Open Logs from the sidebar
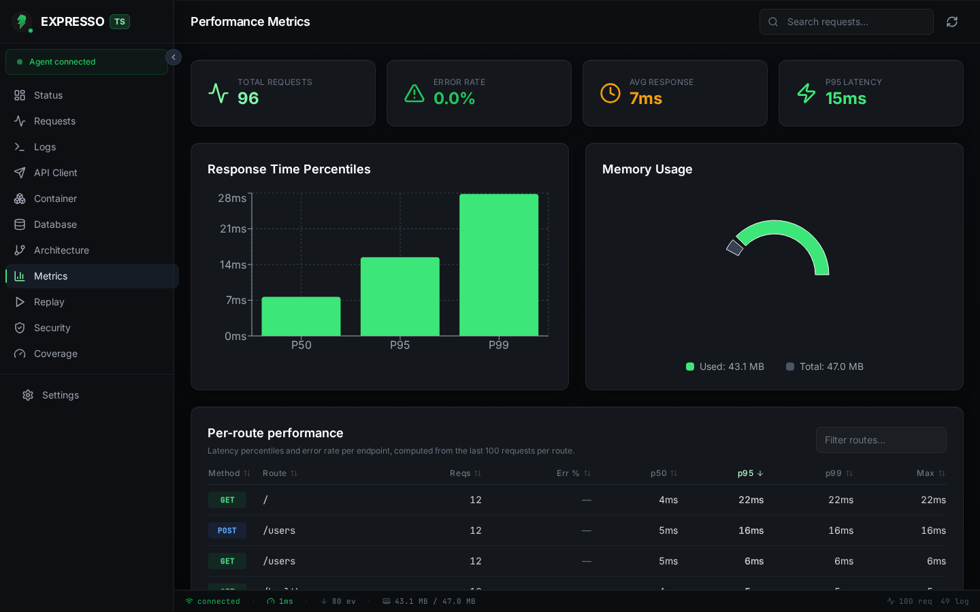Screen dimensions: 980x612 click(x=92, y=147)
